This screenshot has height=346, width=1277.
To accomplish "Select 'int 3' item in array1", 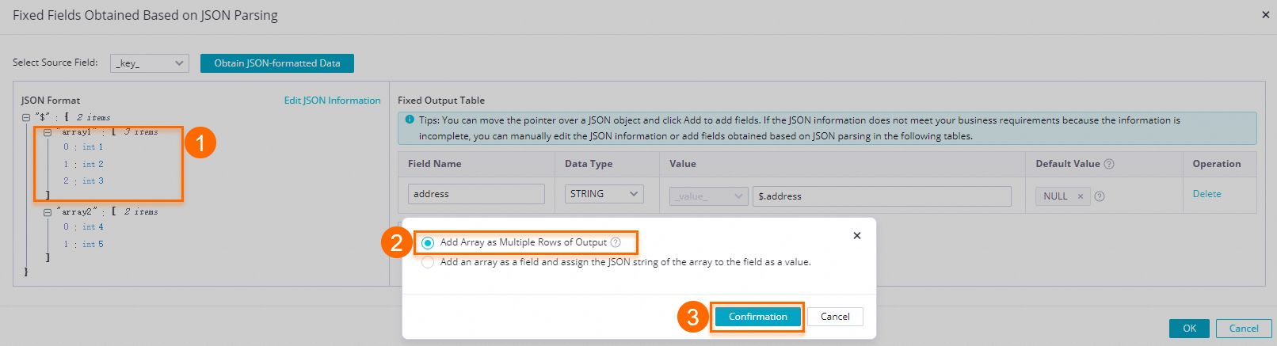I will (x=93, y=181).
